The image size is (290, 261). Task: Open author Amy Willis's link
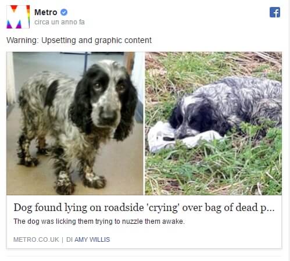92,239
